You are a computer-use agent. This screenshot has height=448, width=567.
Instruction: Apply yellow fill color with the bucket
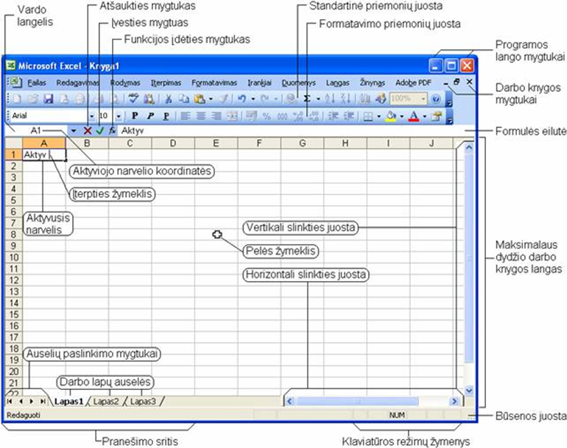tap(391, 116)
